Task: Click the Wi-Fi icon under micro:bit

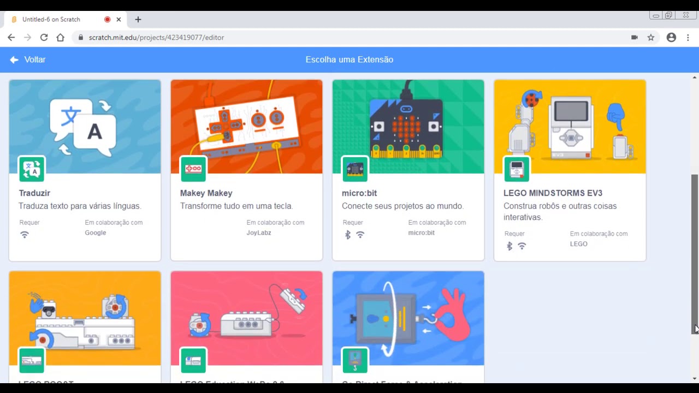Action: [360, 235]
